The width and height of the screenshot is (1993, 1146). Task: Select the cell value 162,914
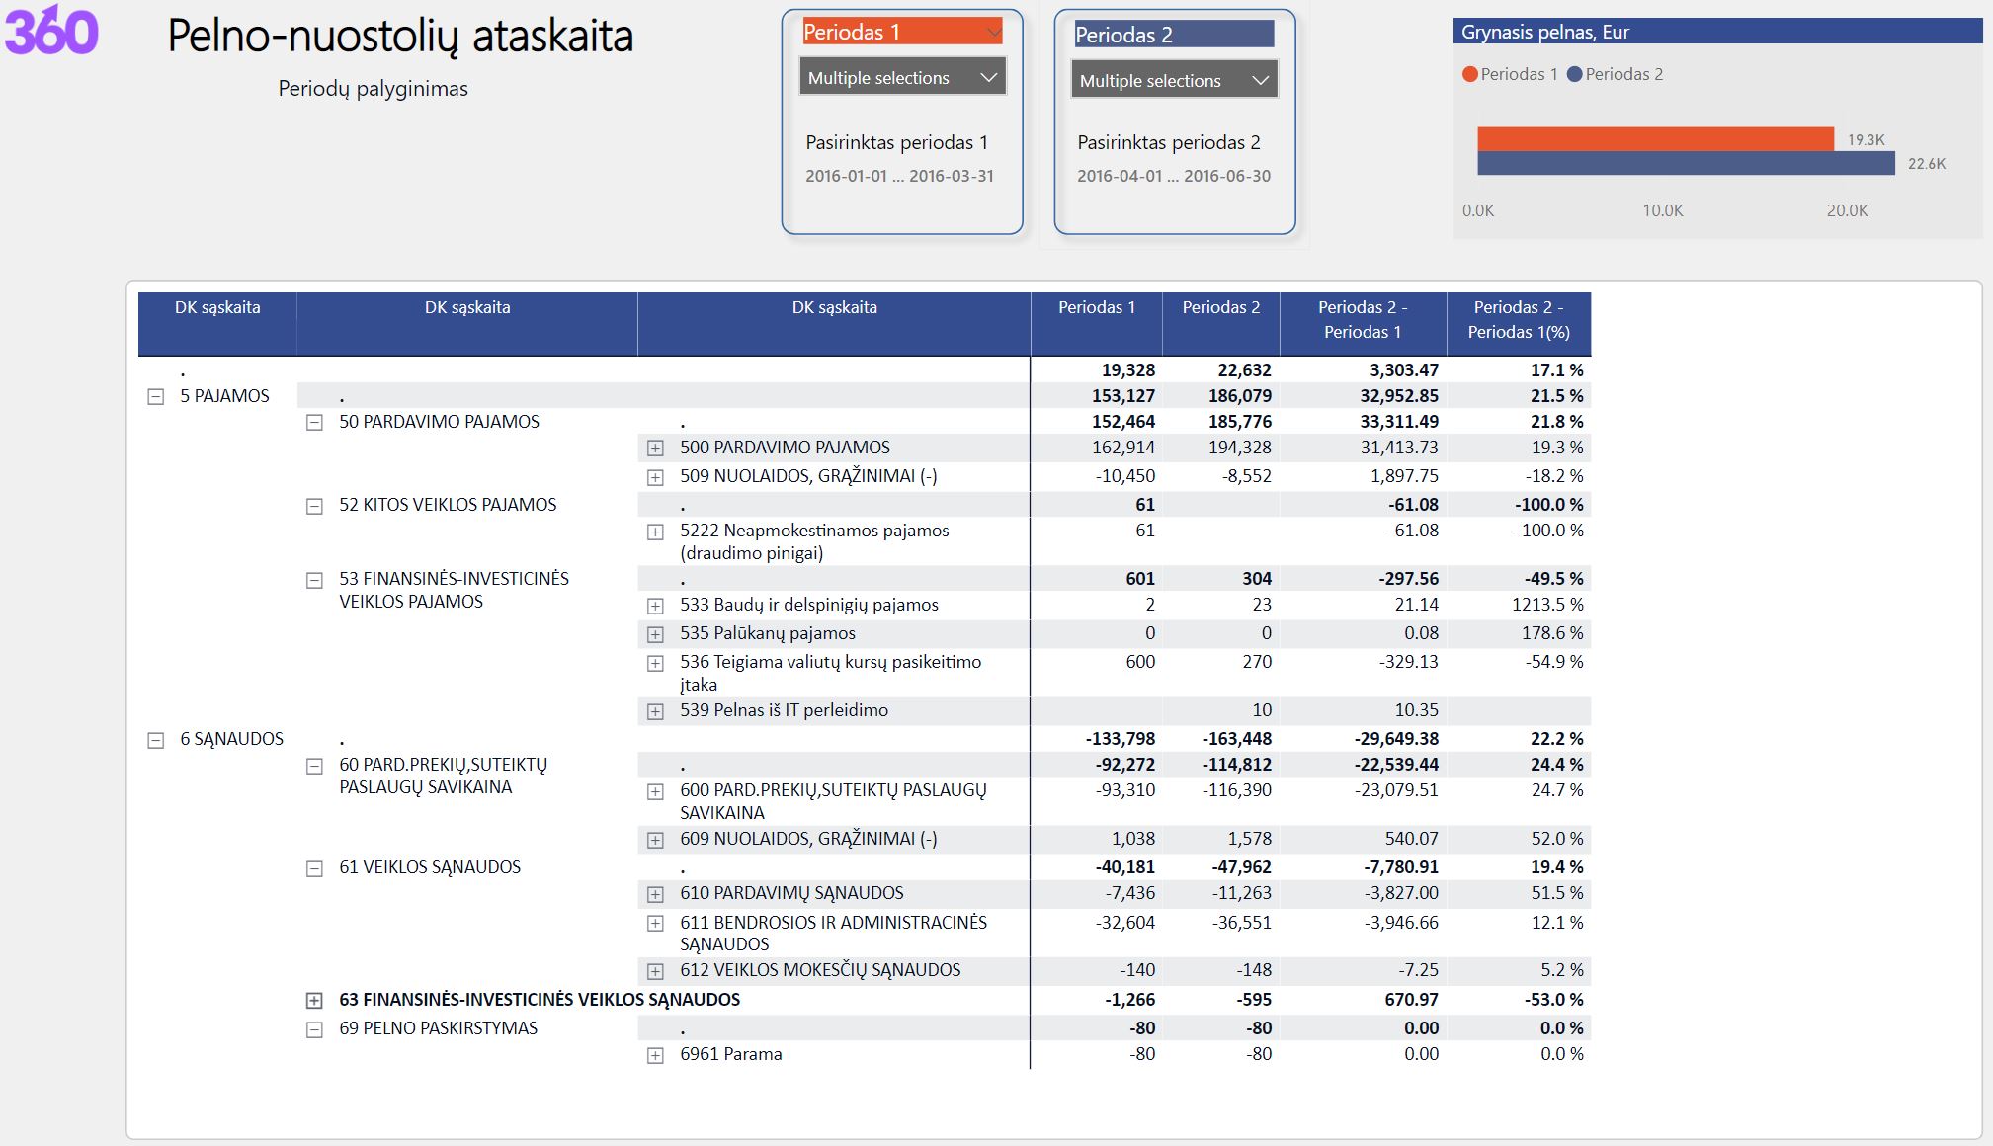point(1123,448)
